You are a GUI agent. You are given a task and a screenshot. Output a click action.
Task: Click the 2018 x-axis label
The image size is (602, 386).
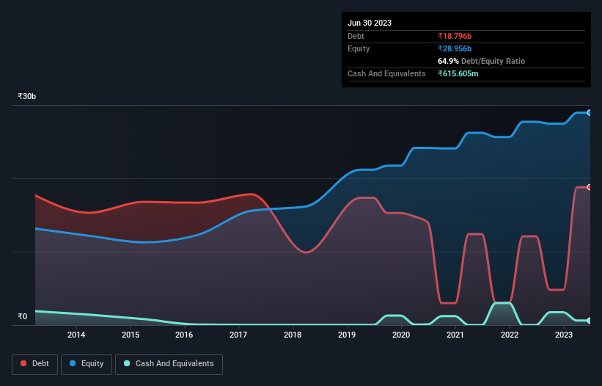point(293,335)
